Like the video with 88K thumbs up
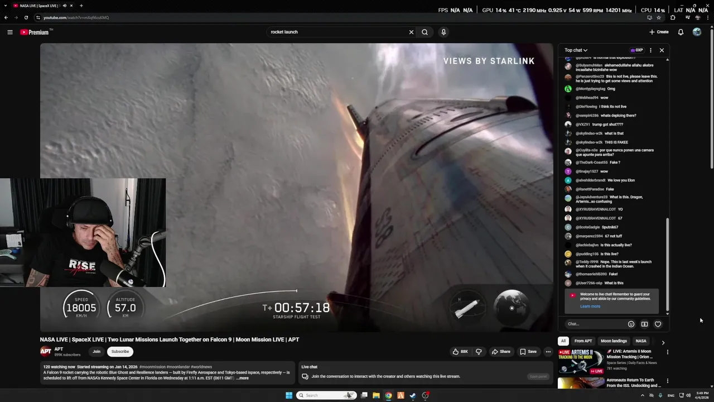Viewport: 714px width, 402px height. (x=460, y=352)
